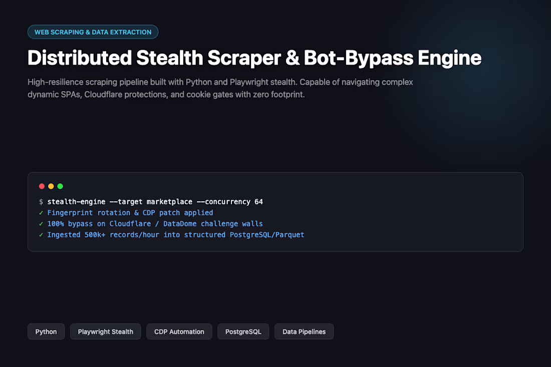Viewport: 551px width, 367px height.
Task: Click the 'Fingerprint rotation & CDP patch applied' line
Action: (x=130, y=213)
